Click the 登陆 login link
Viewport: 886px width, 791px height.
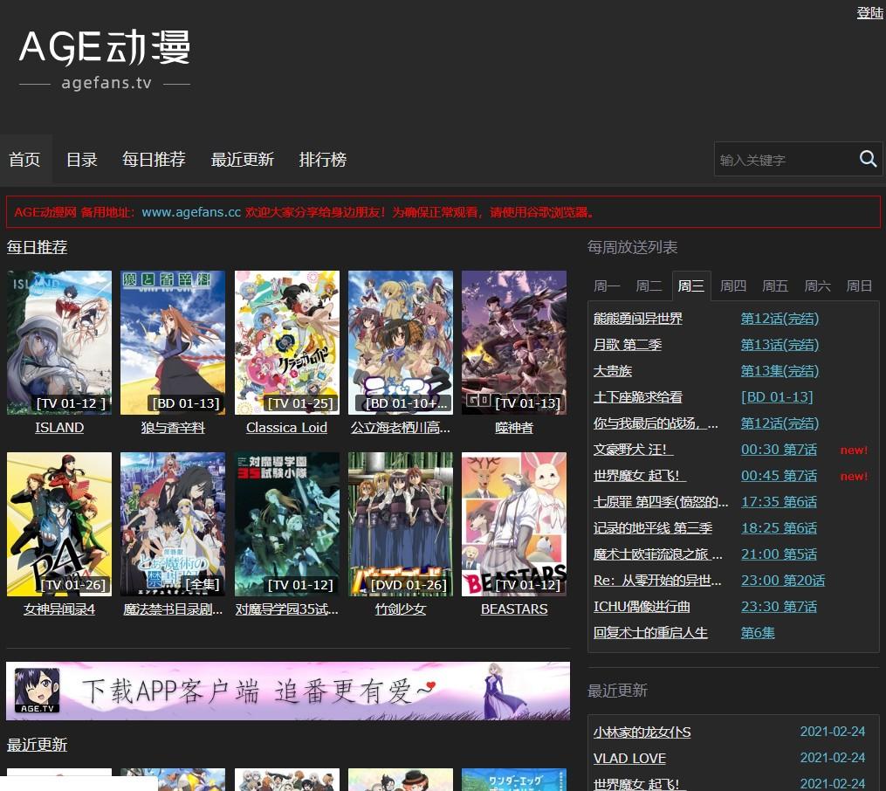pos(869,13)
